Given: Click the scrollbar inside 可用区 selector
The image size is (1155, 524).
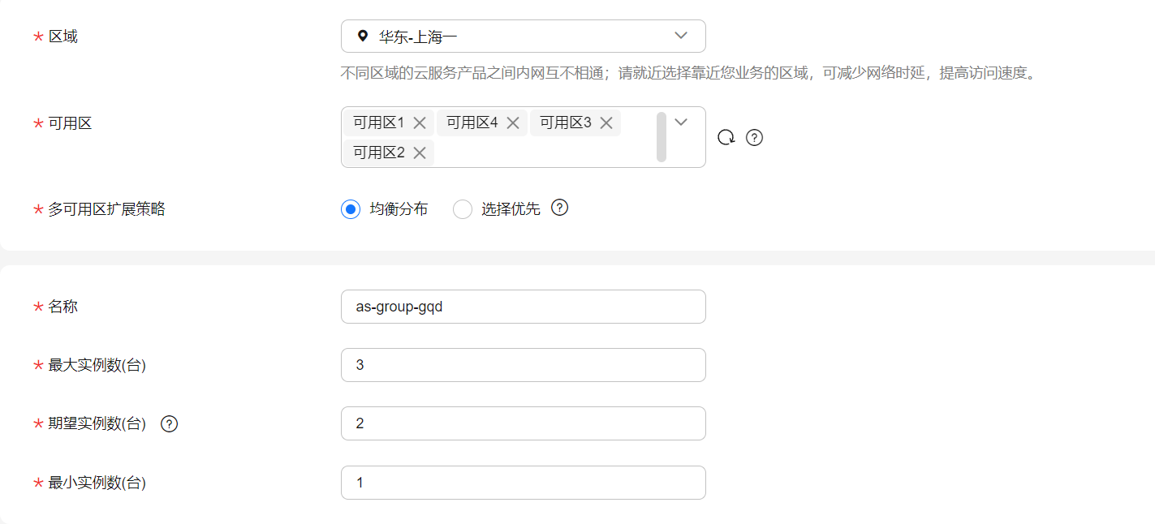Looking at the screenshot, I should tap(662, 137).
